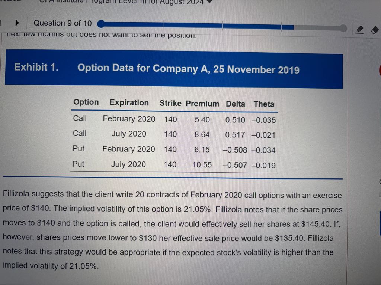Click the Option column header

coord(86,102)
